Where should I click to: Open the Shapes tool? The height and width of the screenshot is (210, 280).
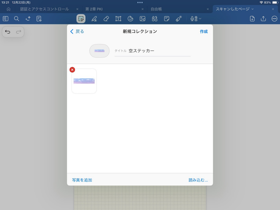[x=154, y=19]
